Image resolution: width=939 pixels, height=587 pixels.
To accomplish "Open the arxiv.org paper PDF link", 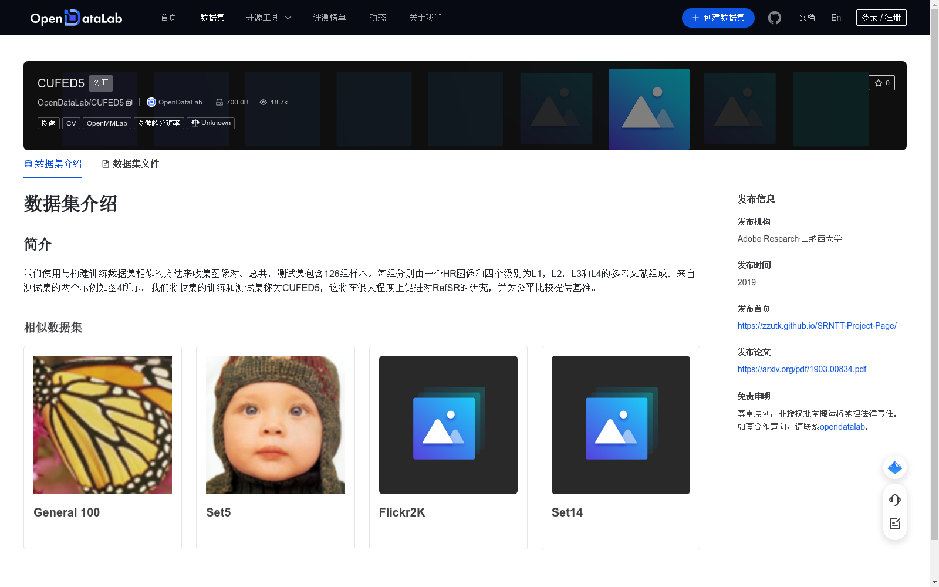I will pyautogui.click(x=802, y=369).
